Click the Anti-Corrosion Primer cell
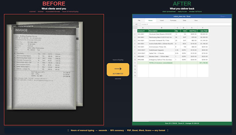This screenshot has height=135, width=236. click(x=162, y=47)
